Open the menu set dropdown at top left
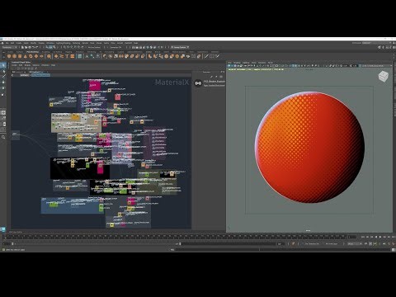 click(10, 47)
